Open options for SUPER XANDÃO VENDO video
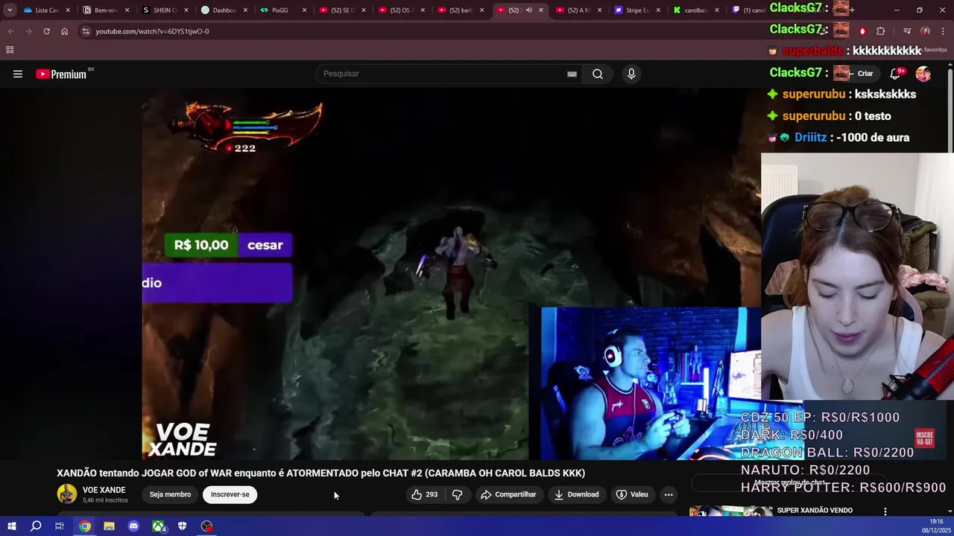This screenshot has height=536, width=954. point(885,511)
